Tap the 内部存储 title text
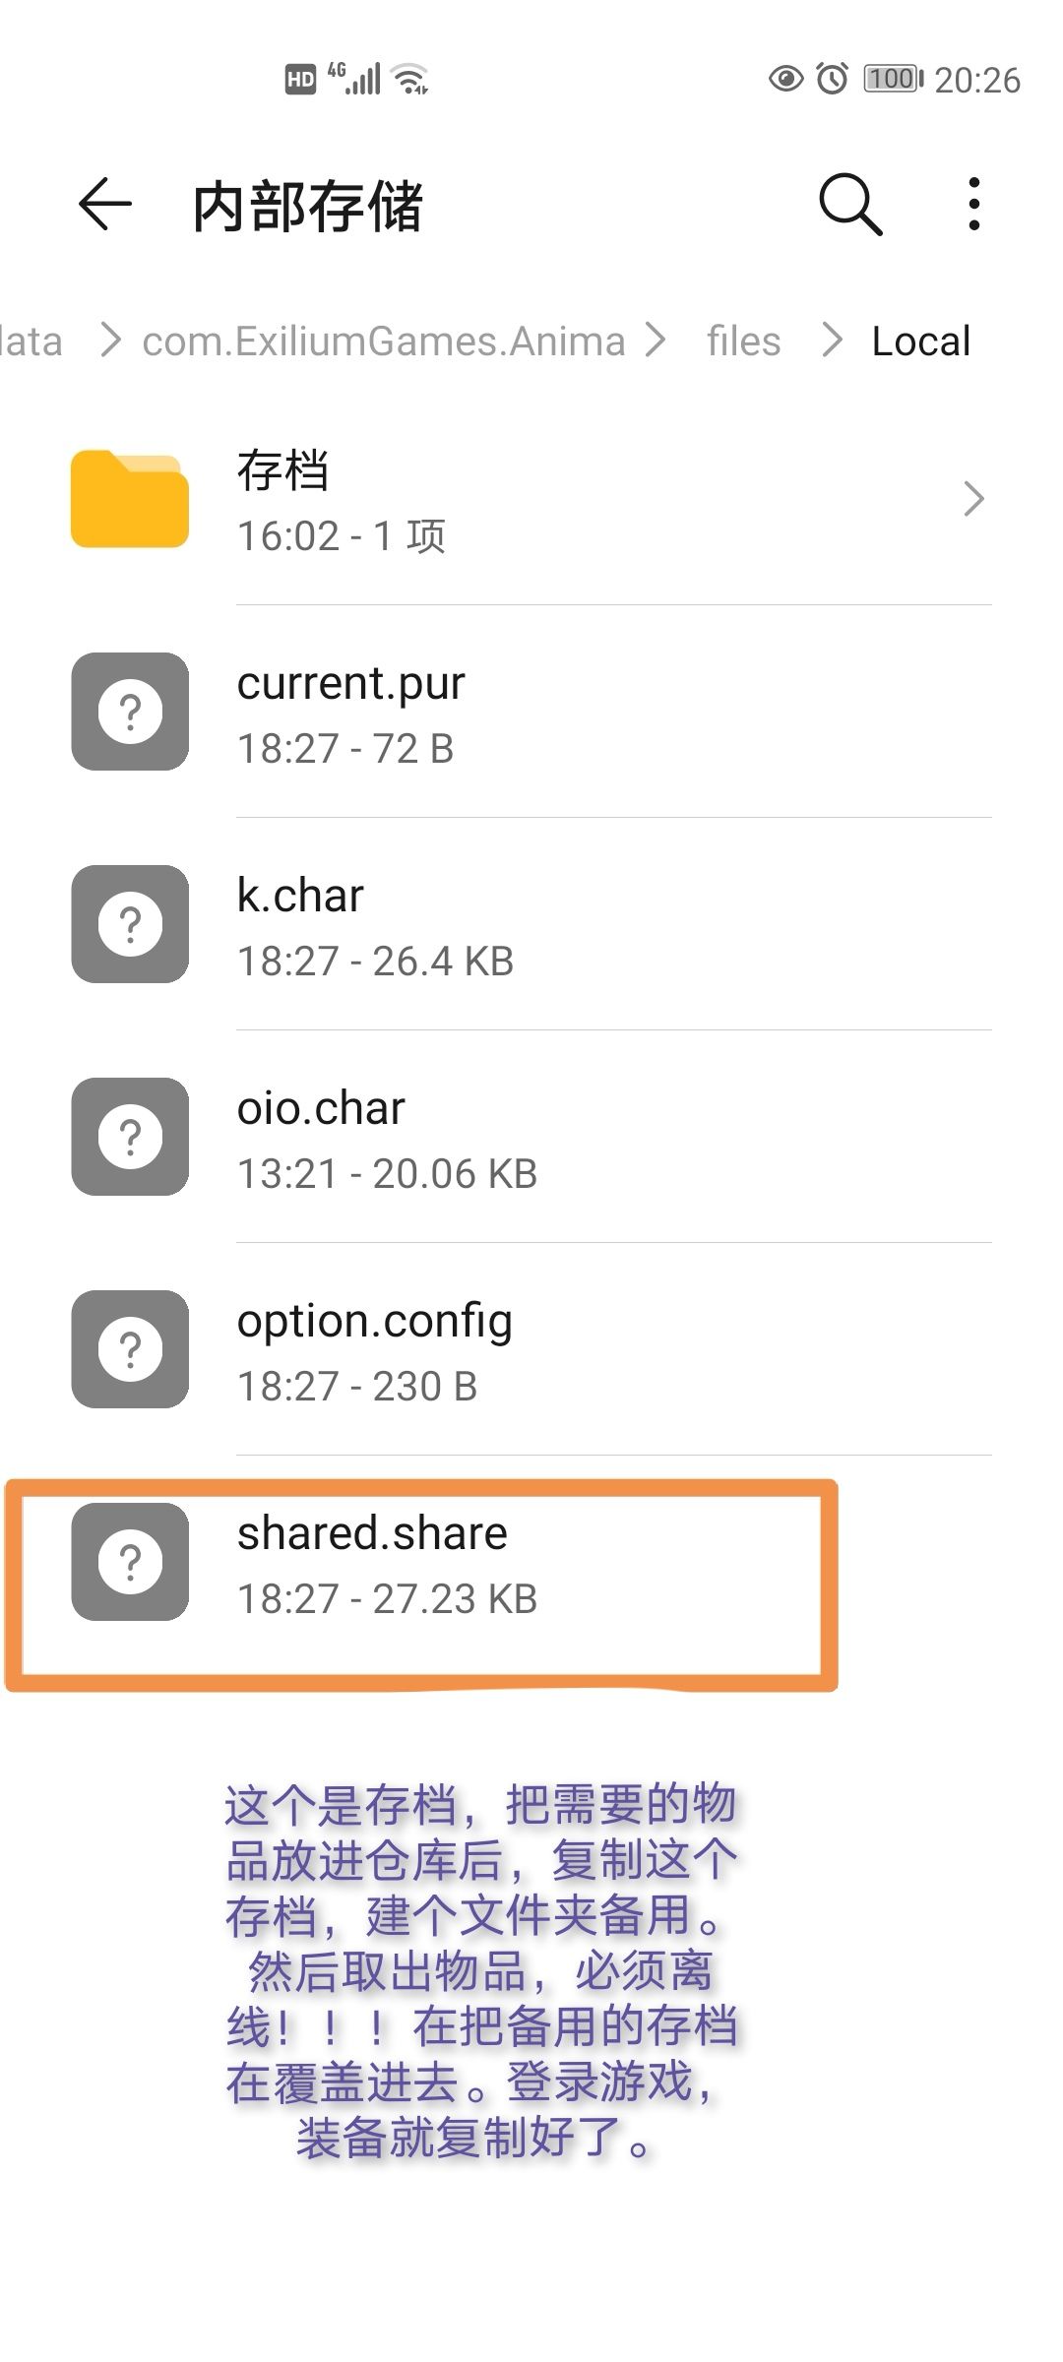Image resolution: width=1063 pixels, height=2362 pixels. pos(308,207)
